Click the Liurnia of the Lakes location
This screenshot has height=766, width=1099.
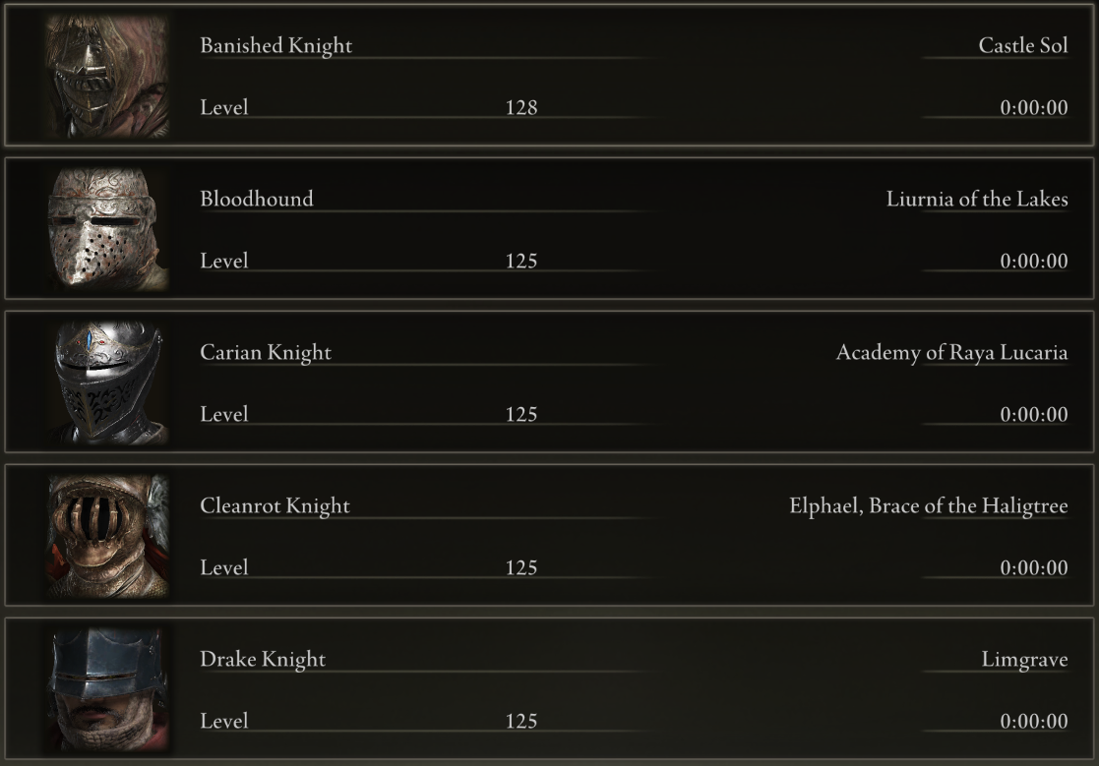[977, 199]
